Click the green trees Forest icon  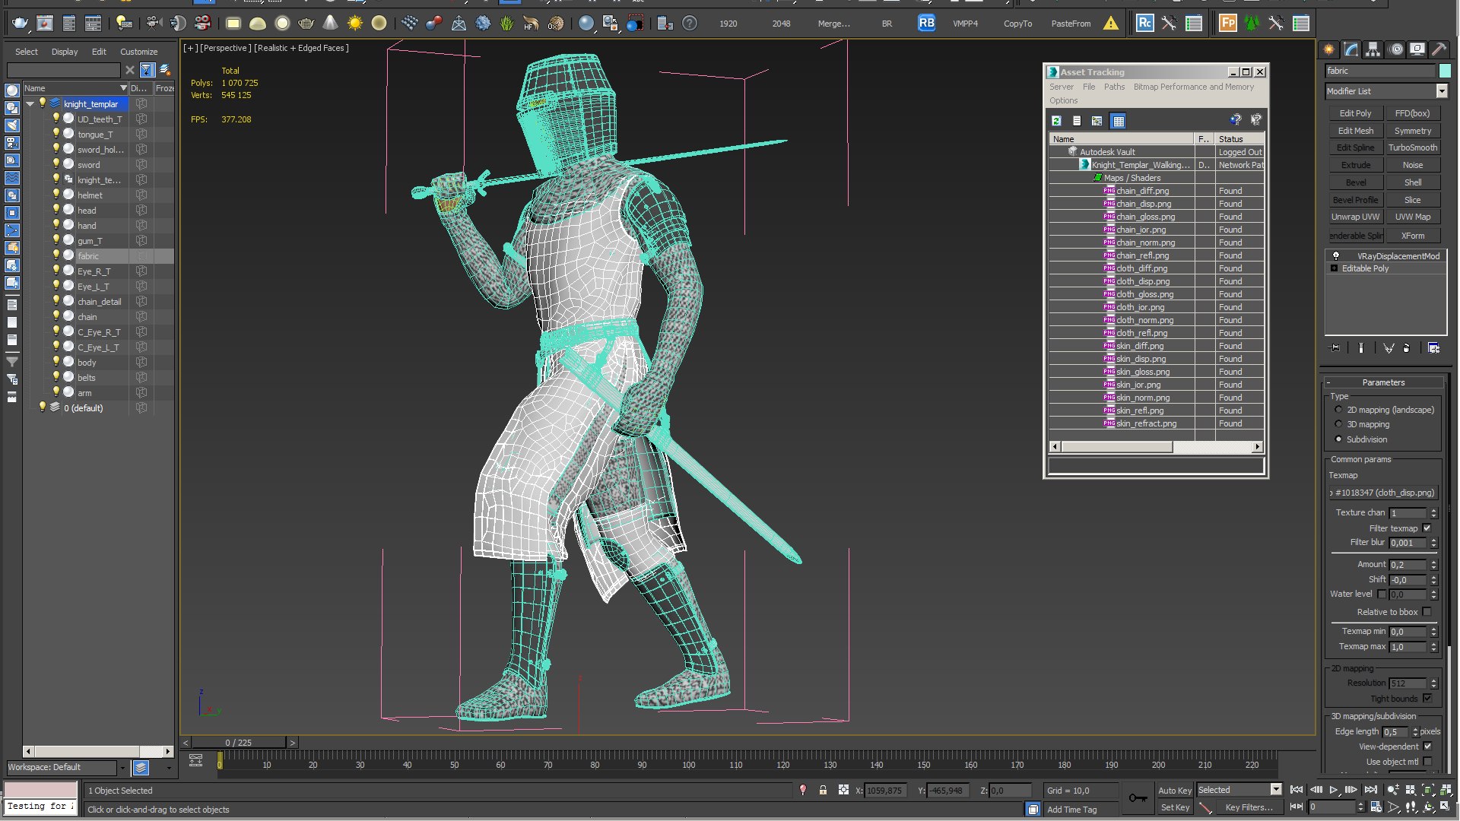click(1252, 24)
